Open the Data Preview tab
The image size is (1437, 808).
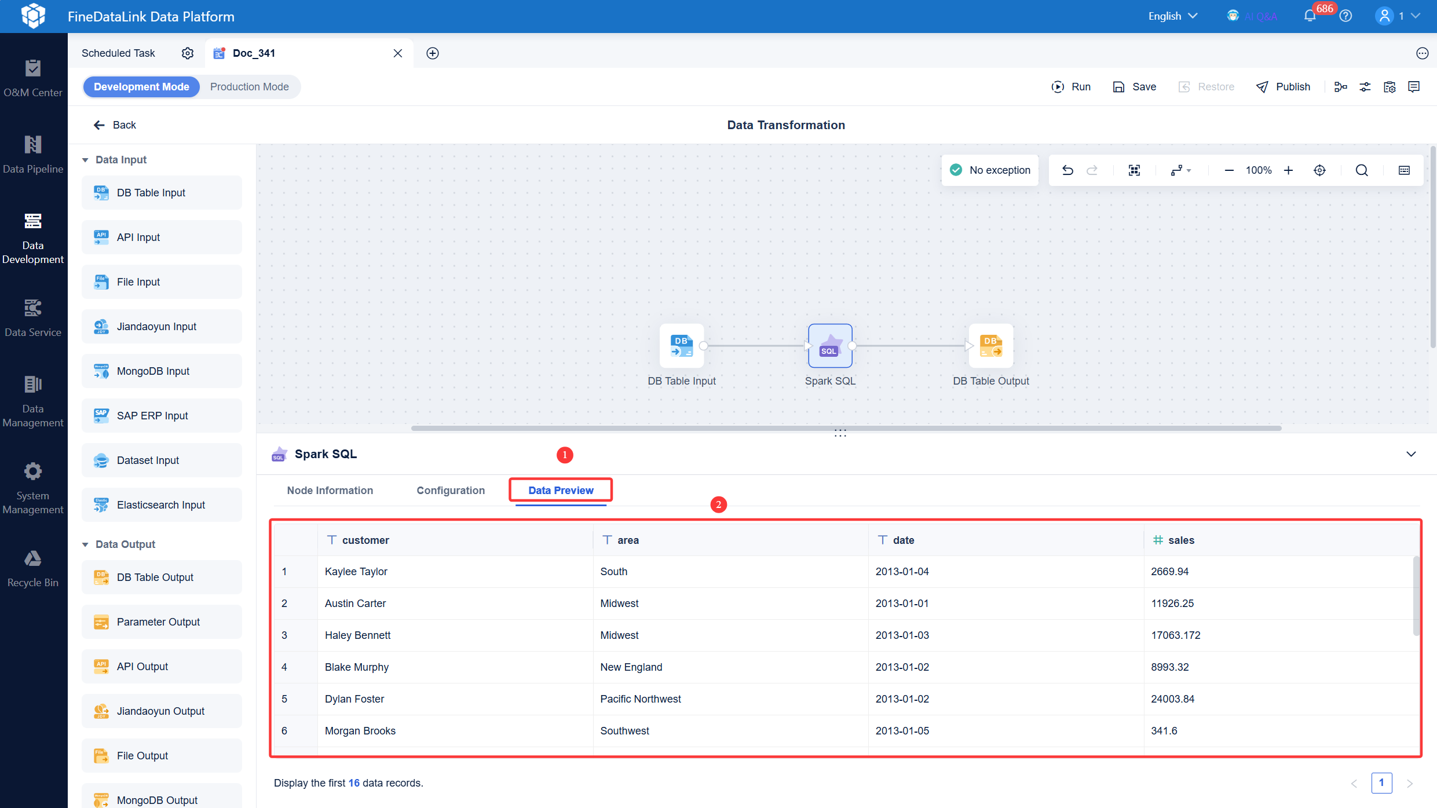coord(561,491)
